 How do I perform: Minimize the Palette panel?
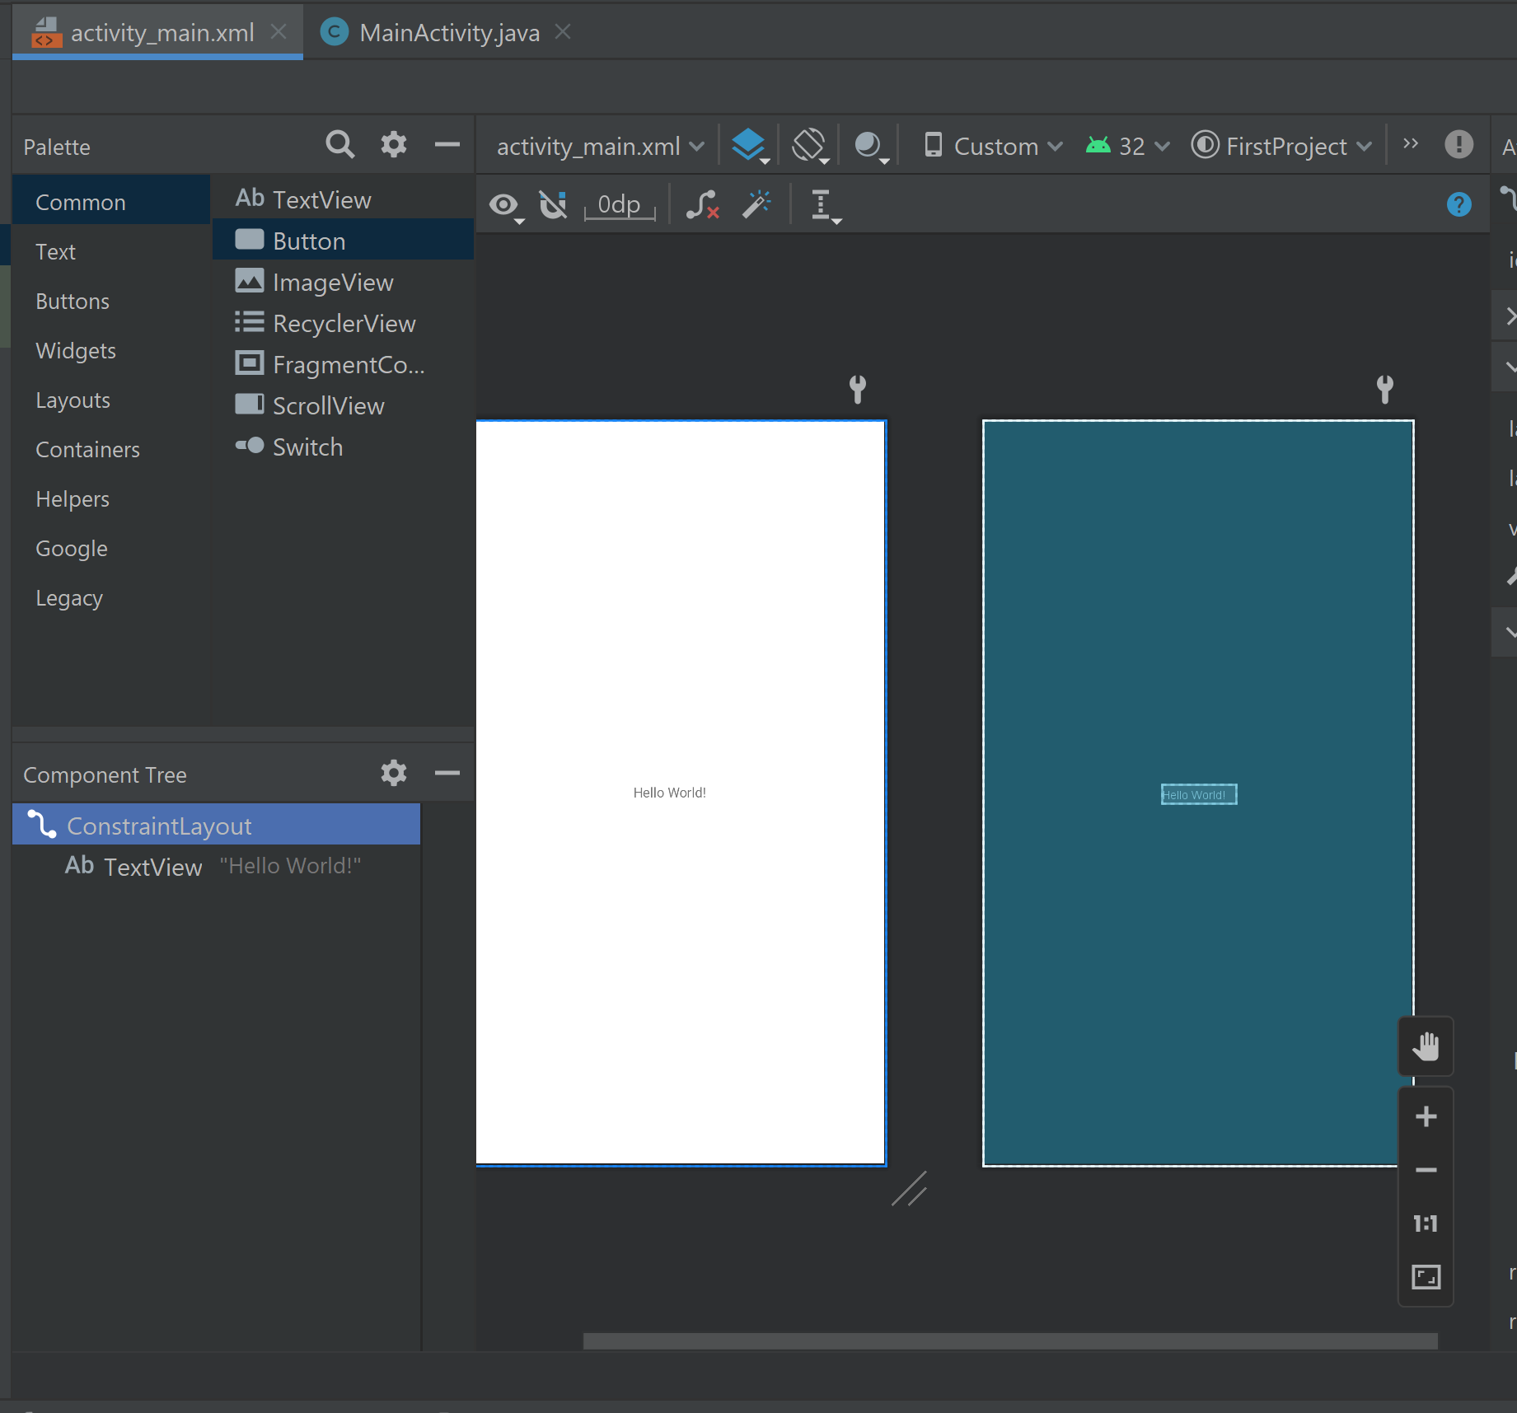coord(447,145)
